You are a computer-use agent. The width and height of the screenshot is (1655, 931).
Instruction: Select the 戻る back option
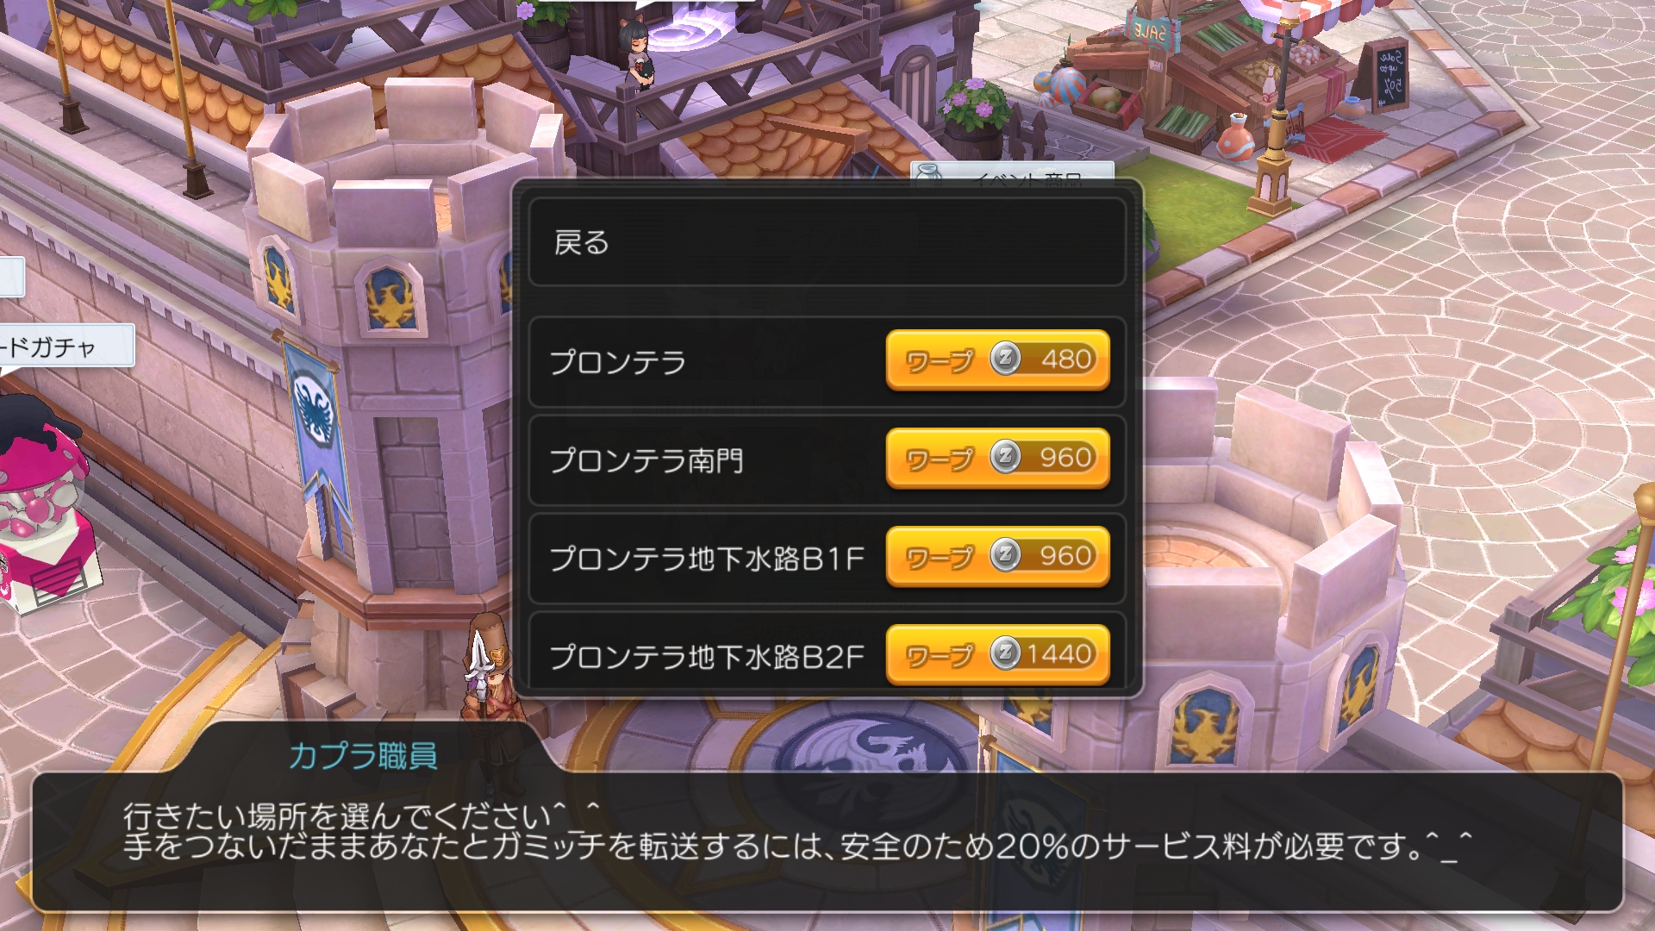click(x=827, y=242)
